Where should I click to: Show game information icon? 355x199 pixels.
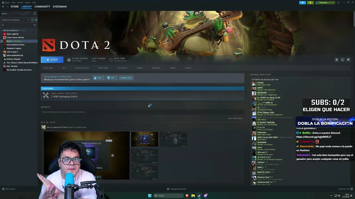click(343, 60)
